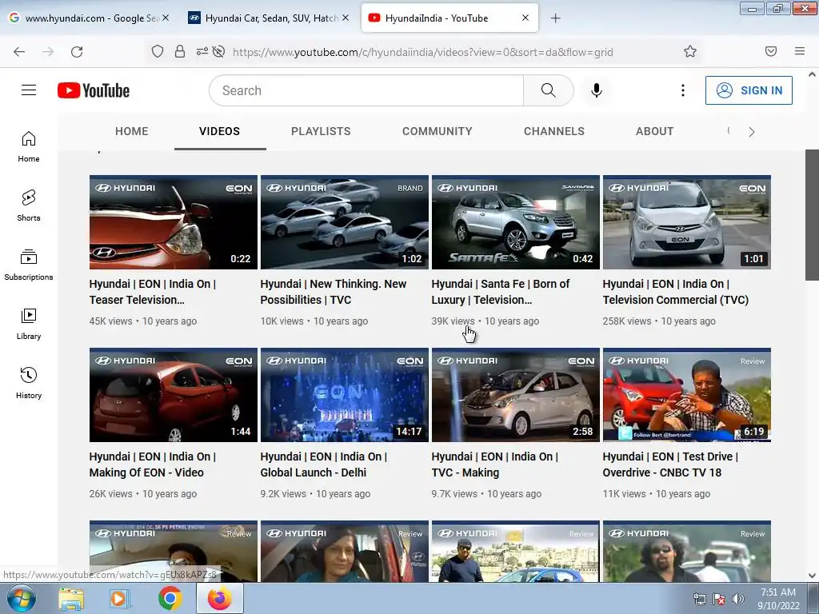Close the Google Search tab
Image resolution: width=819 pixels, height=614 pixels.
click(166, 18)
